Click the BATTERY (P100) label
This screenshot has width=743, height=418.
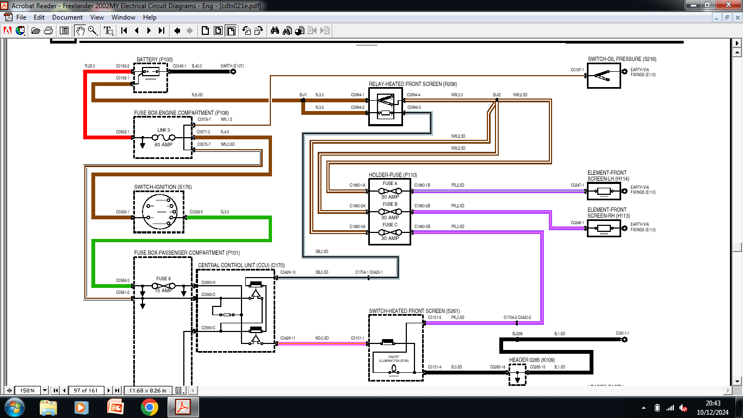154,59
